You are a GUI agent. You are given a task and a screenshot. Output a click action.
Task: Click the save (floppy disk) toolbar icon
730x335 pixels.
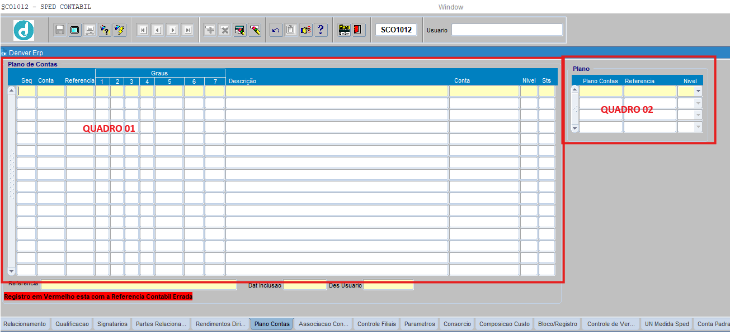[x=60, y=30]
